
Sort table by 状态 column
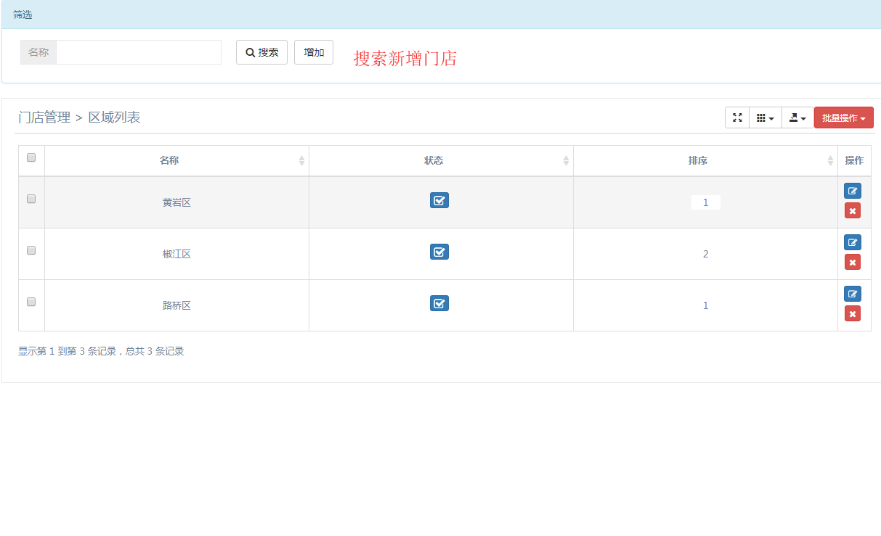441,161
